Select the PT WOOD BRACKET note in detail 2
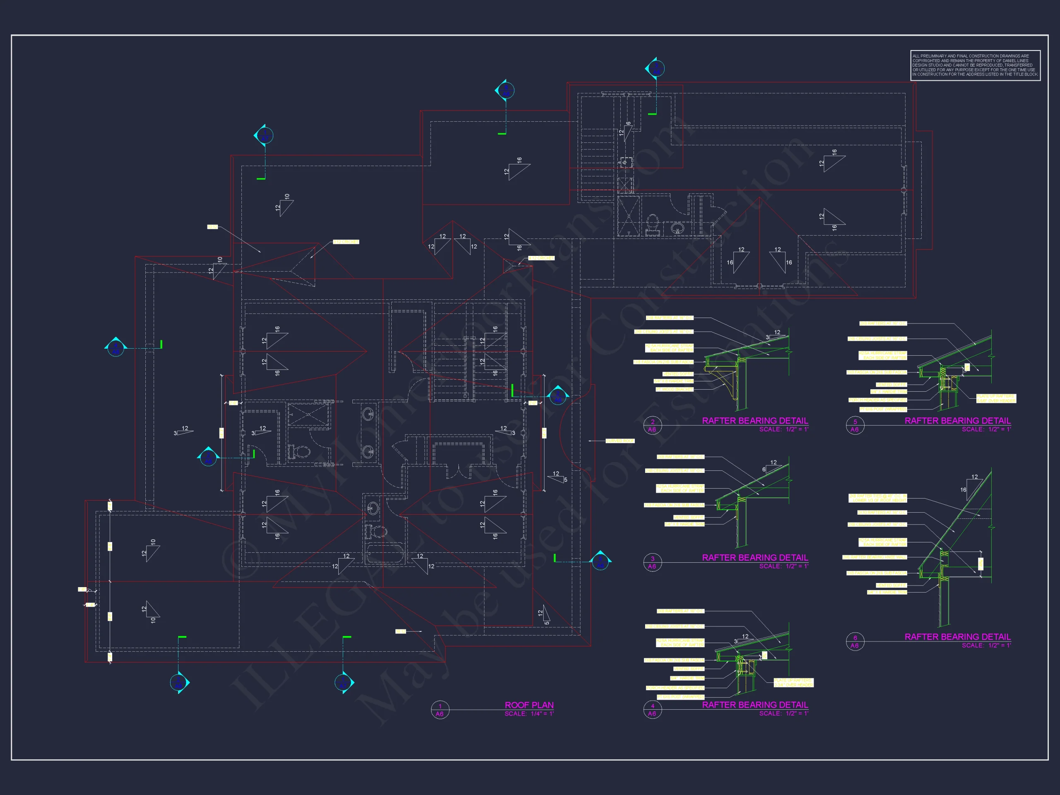 point(675,390)
